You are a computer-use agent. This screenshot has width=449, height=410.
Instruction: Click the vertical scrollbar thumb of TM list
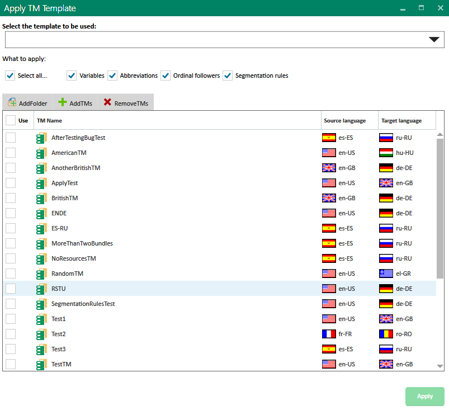click(440, 208)
